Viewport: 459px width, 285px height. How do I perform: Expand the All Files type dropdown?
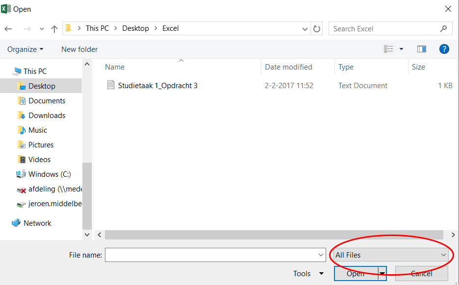[x=391, y=255]
